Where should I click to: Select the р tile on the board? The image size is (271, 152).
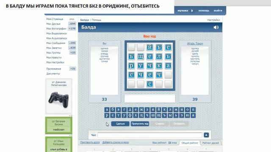tap(131, 65)
